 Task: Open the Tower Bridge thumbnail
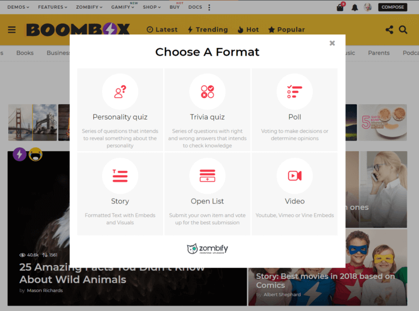(45, 122)
